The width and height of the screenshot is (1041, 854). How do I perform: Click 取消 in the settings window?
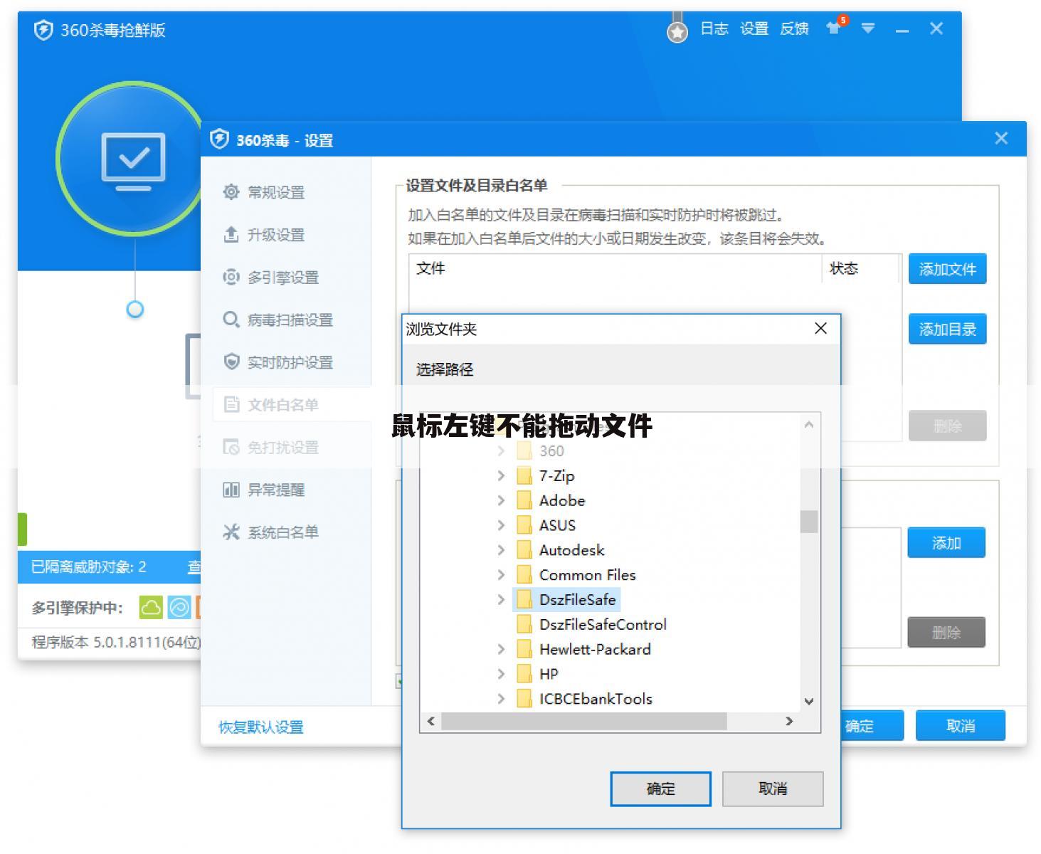[x=961, y=726]
